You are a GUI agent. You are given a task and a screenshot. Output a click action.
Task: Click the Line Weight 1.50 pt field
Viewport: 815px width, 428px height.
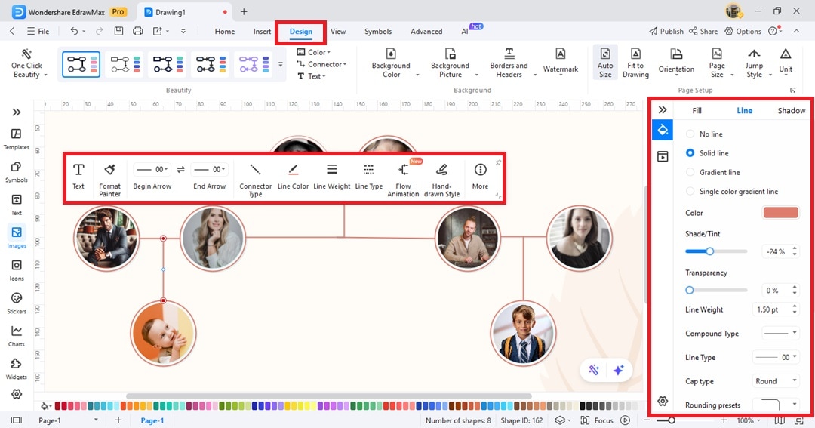point(774,309)
